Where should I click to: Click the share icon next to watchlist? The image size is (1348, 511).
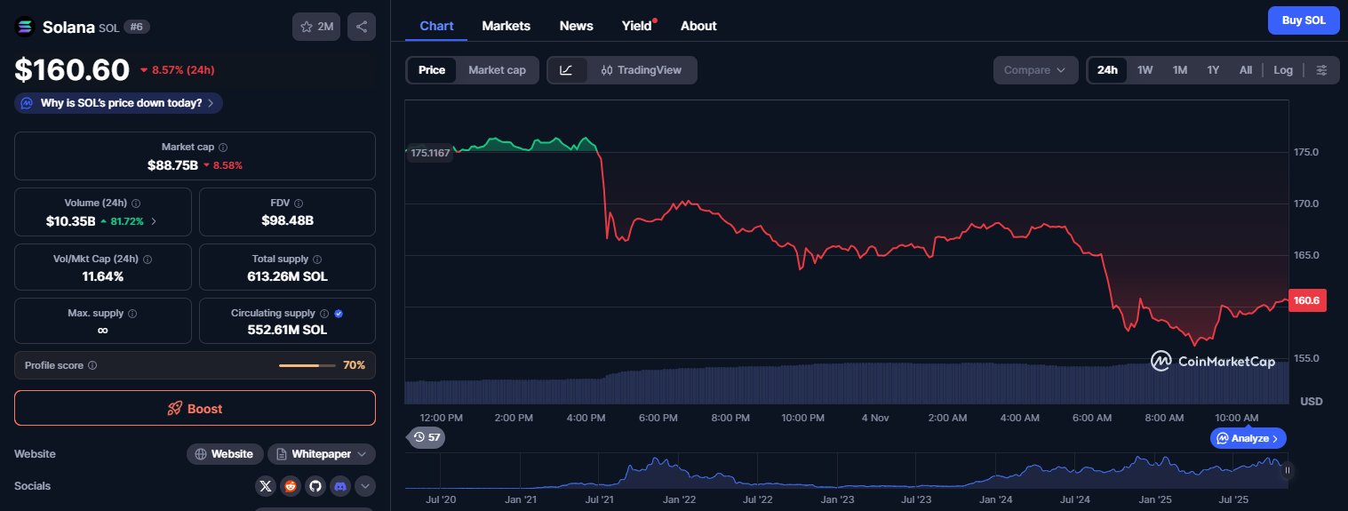pyautogui.click(x=362, y=27)
